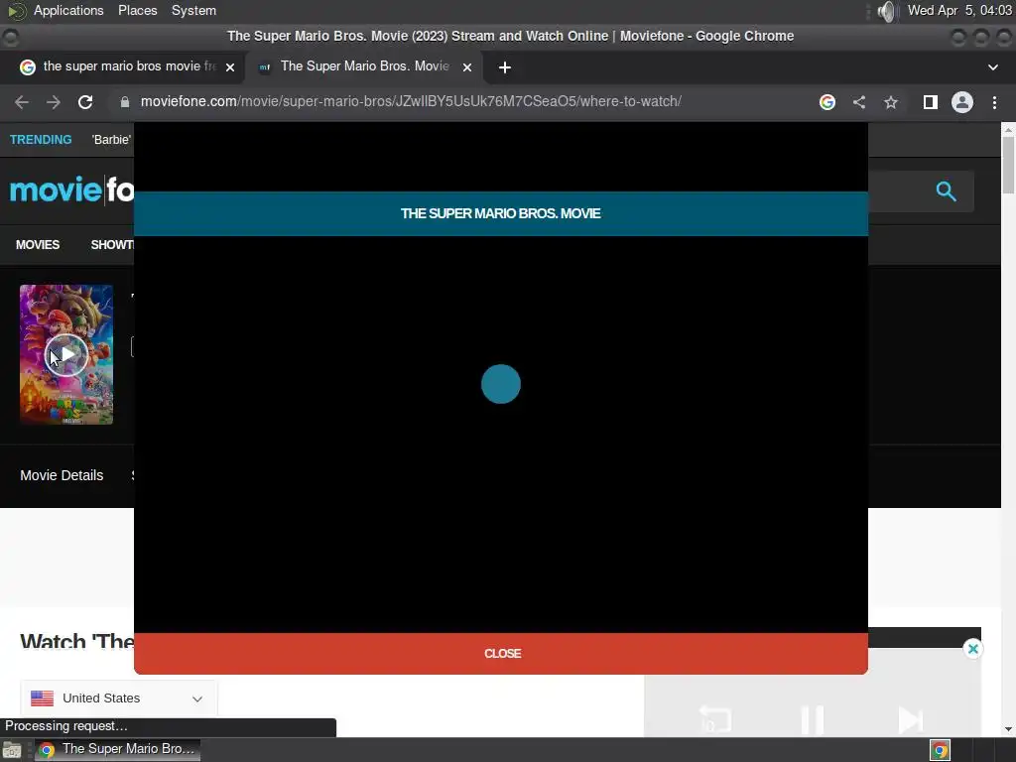Close the Google search tab
1016x762 pixels.
(x=230, y=67)
